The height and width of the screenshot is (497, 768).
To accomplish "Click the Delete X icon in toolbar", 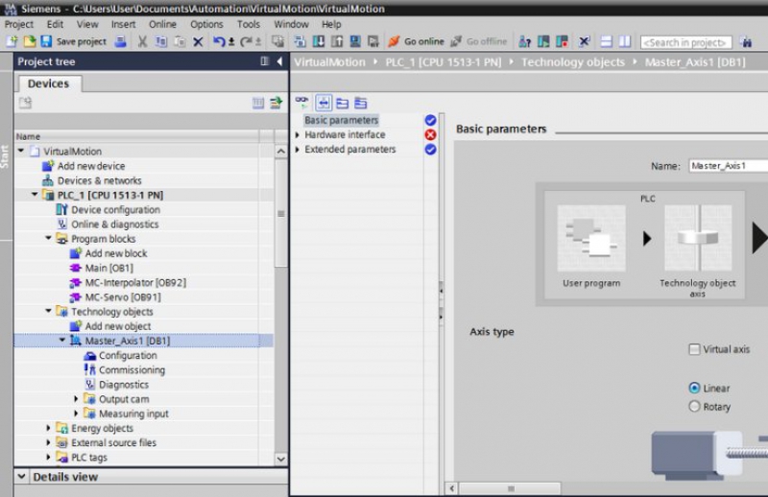I will [198, 41].
